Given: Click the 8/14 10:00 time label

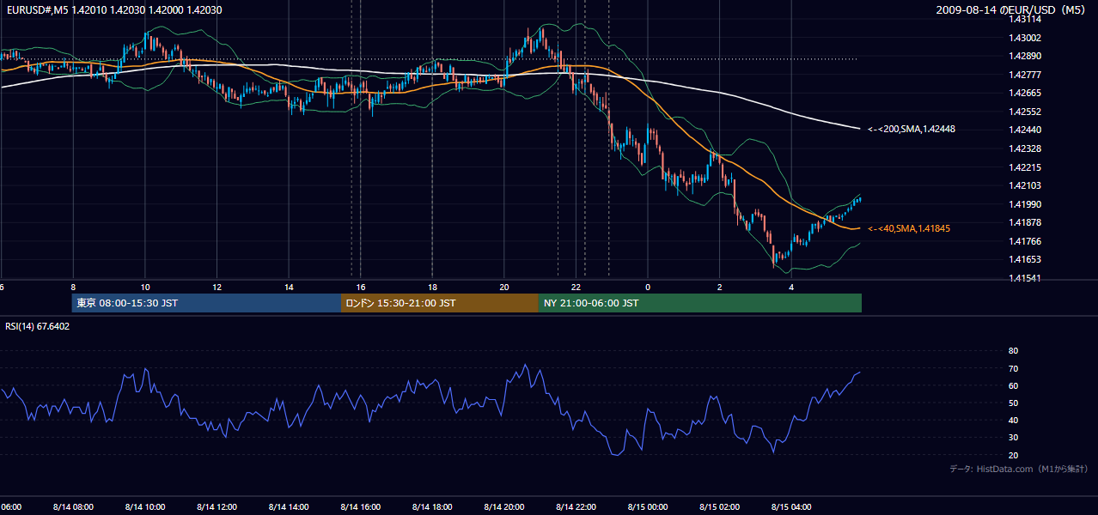Looking at the screenshot, I should [145, 507].
